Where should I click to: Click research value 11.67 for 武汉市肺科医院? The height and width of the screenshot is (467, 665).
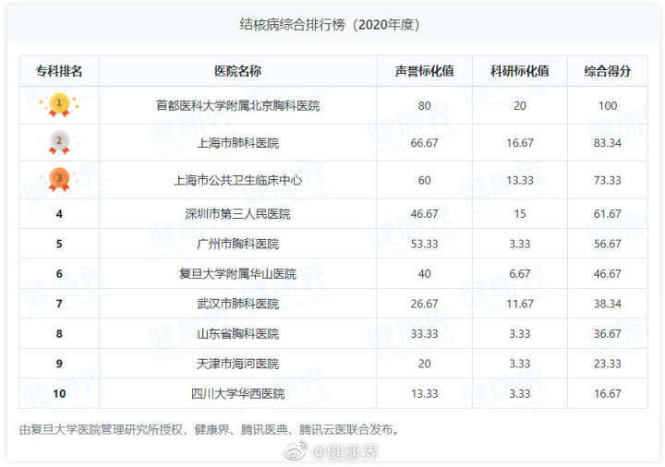[x=519, y=304]
